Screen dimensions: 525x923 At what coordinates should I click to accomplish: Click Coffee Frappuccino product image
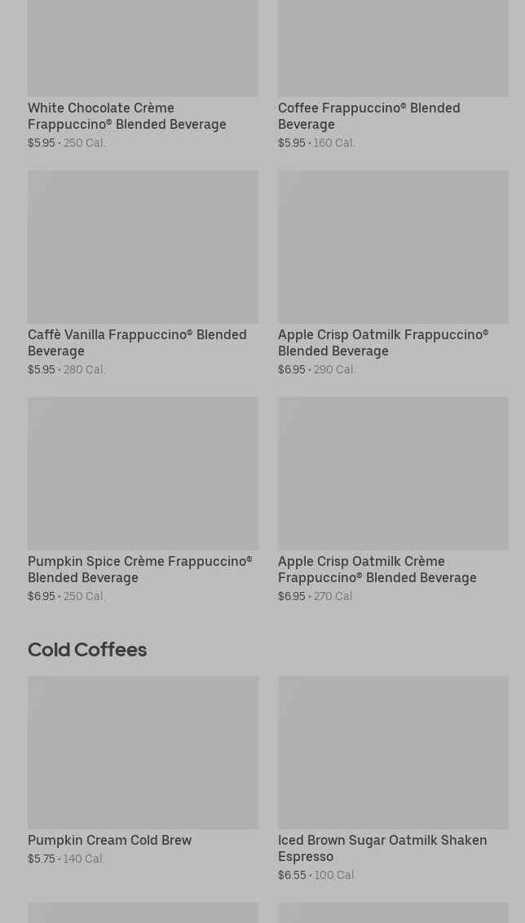pyautogui.click(x=393, y=47)
